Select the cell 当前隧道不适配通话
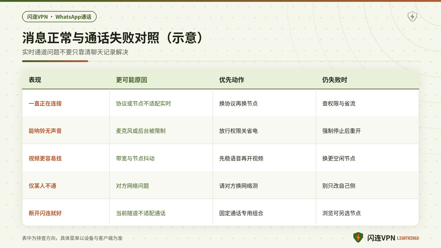The width and height of the screenshot is (441, 248). pos(161,212)
